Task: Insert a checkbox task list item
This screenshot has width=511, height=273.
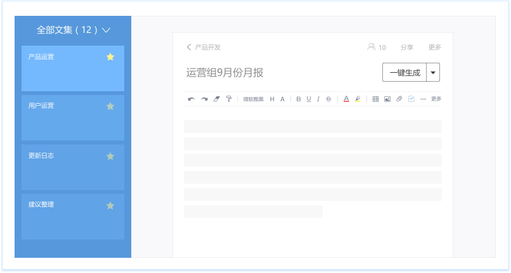Action: tap(411, 99)
